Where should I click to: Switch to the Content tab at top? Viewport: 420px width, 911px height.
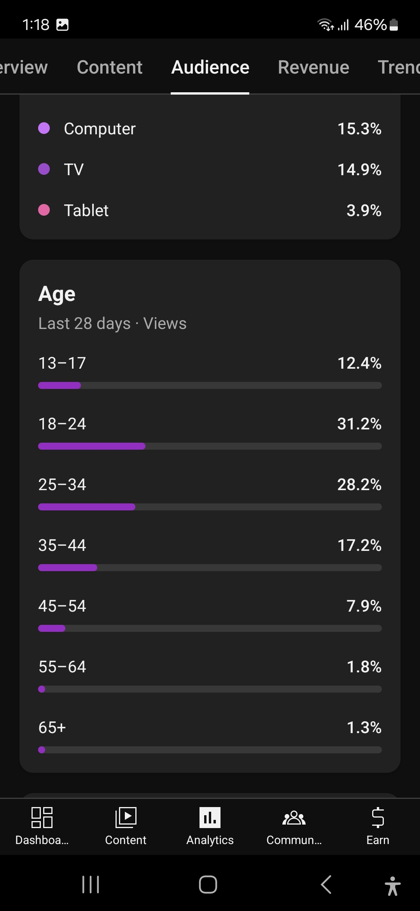pos(110,67)
